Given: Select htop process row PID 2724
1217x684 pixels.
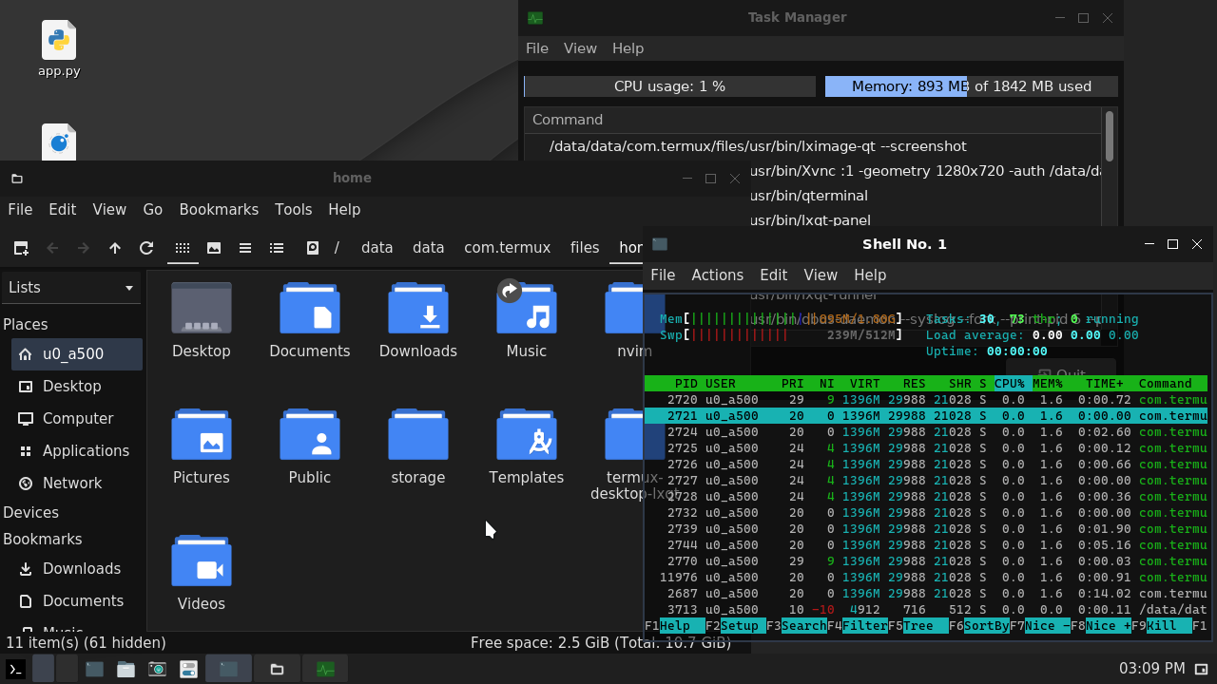Looking at the screenshot, I should 926,432.
